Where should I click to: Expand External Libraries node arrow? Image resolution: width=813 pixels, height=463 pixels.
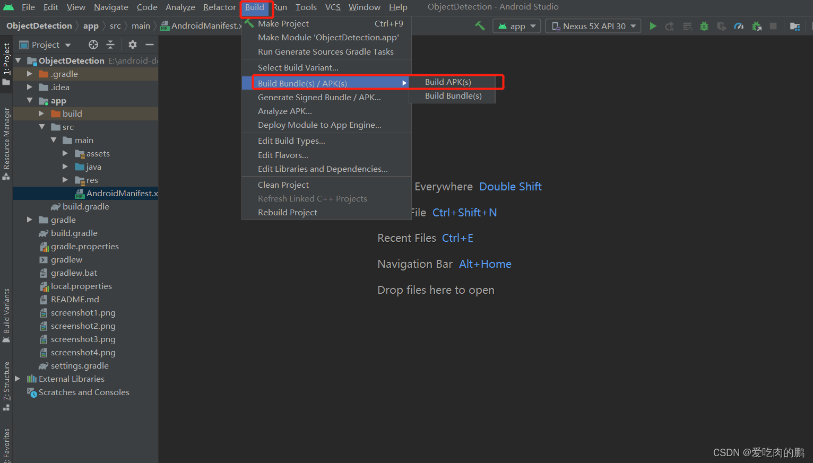point(18,379)
